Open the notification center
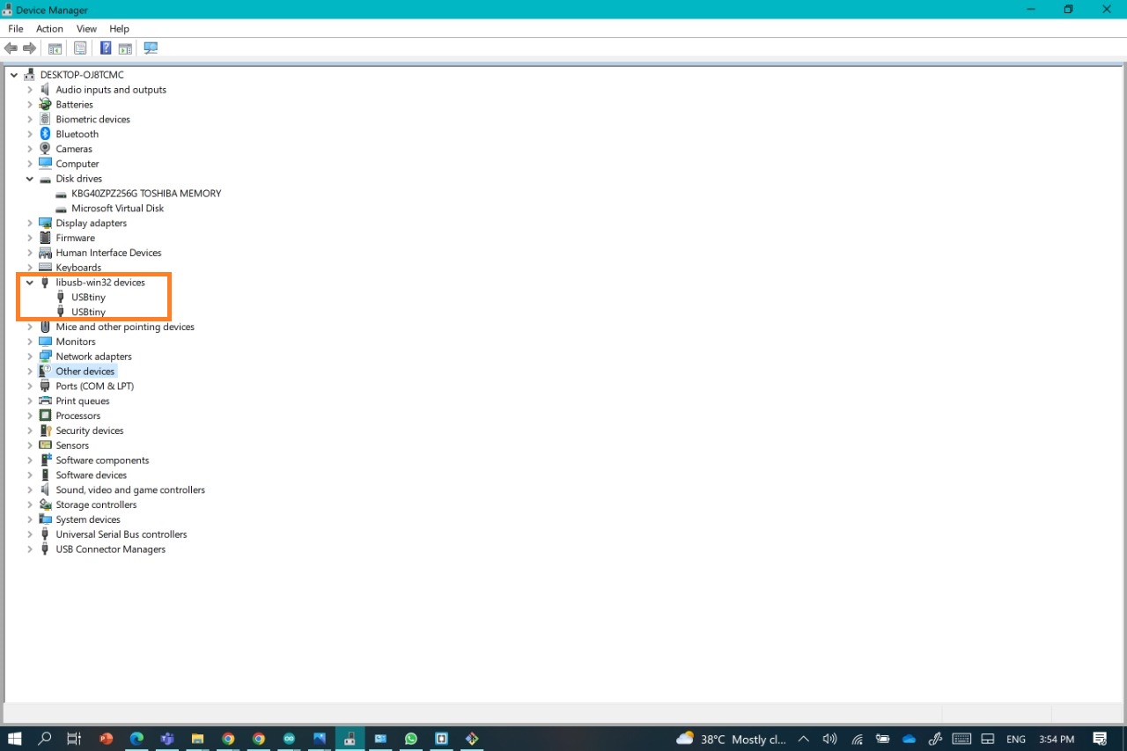Screen dimensions: 1127x751 click(1100, 739)
